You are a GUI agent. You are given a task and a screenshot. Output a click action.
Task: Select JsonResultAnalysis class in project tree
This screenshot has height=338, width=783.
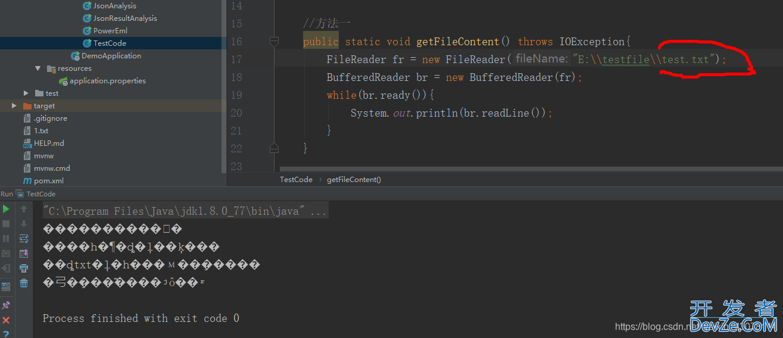click(x=125, y=18)
